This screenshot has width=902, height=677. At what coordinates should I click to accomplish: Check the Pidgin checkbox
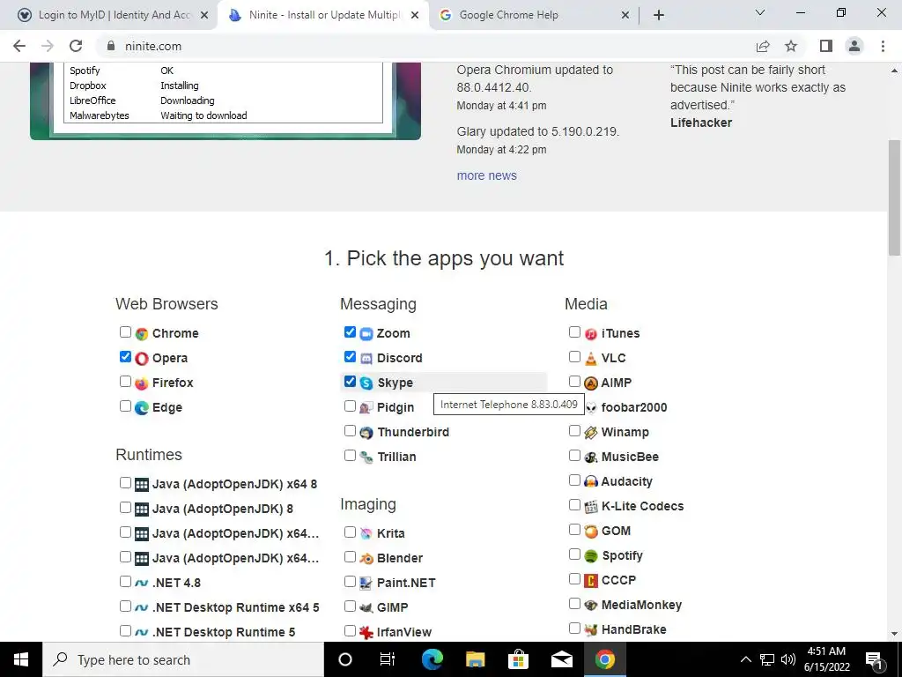point(350,406)
